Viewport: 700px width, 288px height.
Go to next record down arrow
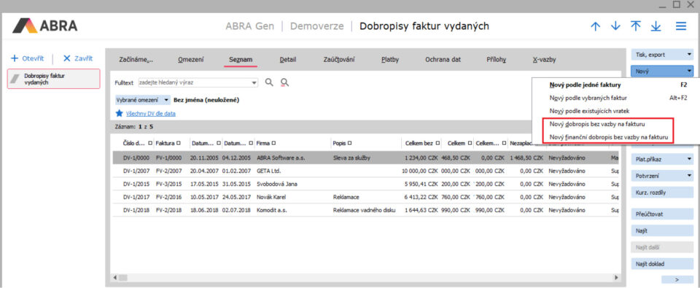coord(615,26)
